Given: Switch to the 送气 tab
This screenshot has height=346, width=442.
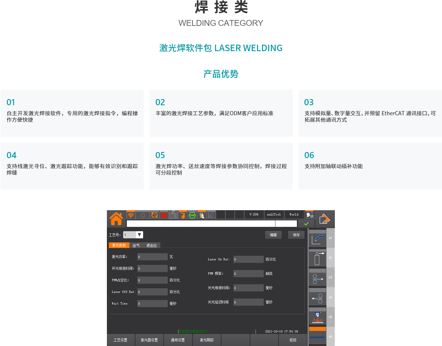Looking at the screenshot, I should tap(136, 245).
